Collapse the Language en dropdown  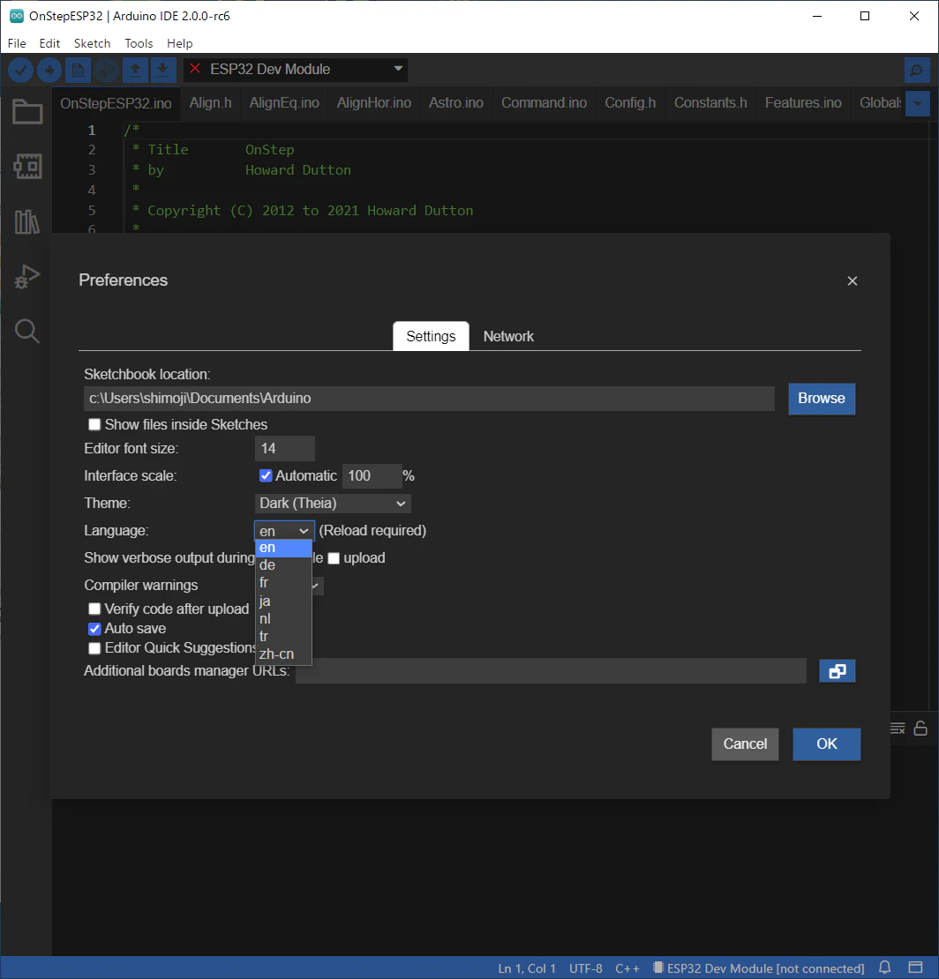click(x=284, y=531)
